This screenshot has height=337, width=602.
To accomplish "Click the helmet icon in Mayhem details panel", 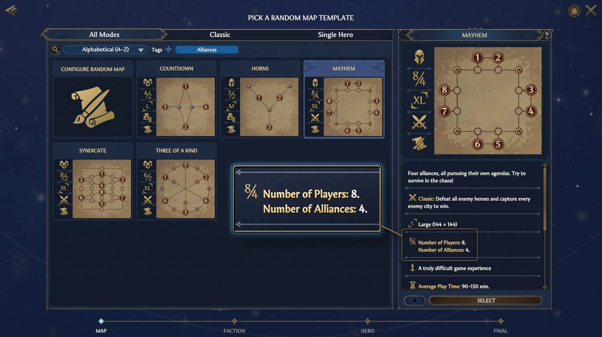I will pyautogui.click(x=419, y=57).
